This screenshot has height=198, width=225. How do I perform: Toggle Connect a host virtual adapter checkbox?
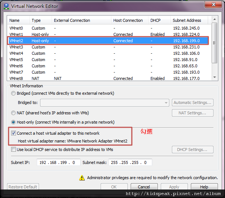(x=13, y=133)
